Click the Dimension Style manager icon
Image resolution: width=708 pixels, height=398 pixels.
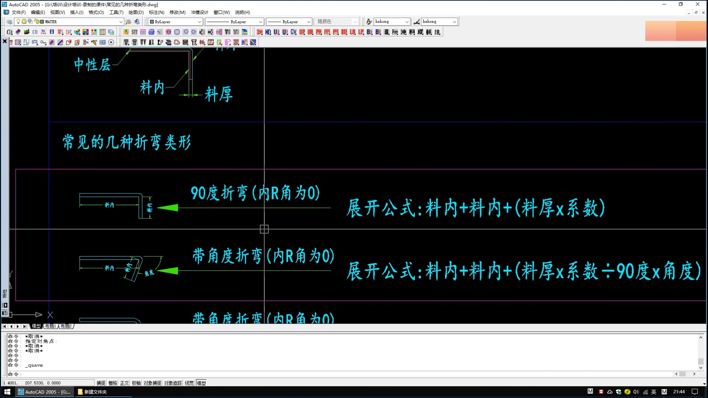tap(416, 22)
